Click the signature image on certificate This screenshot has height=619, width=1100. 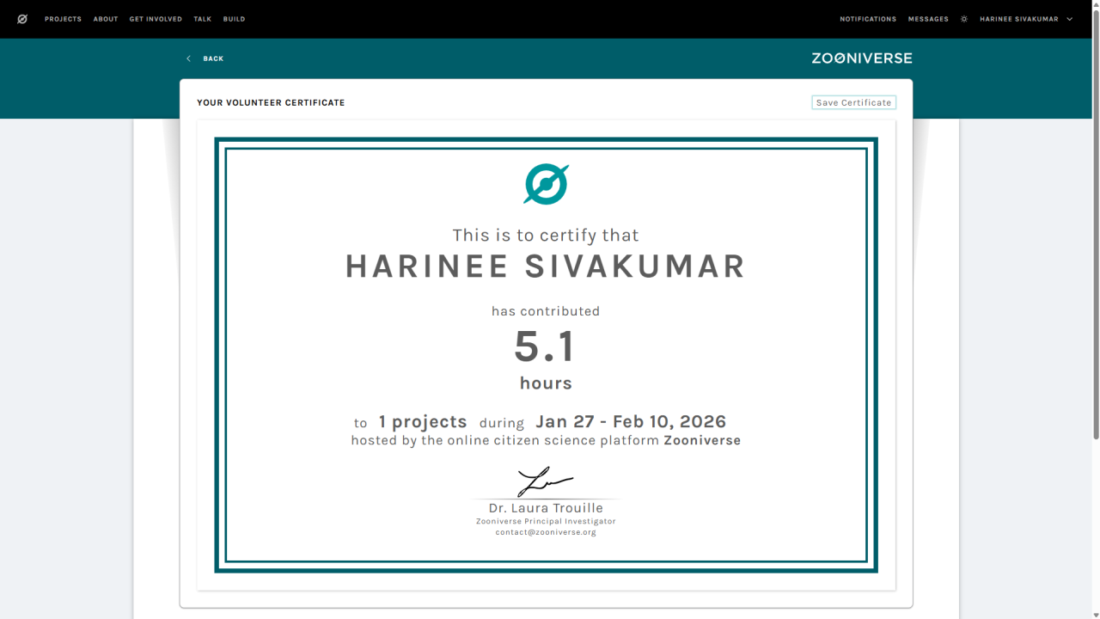pyautogui.click(x=545, y=482)
